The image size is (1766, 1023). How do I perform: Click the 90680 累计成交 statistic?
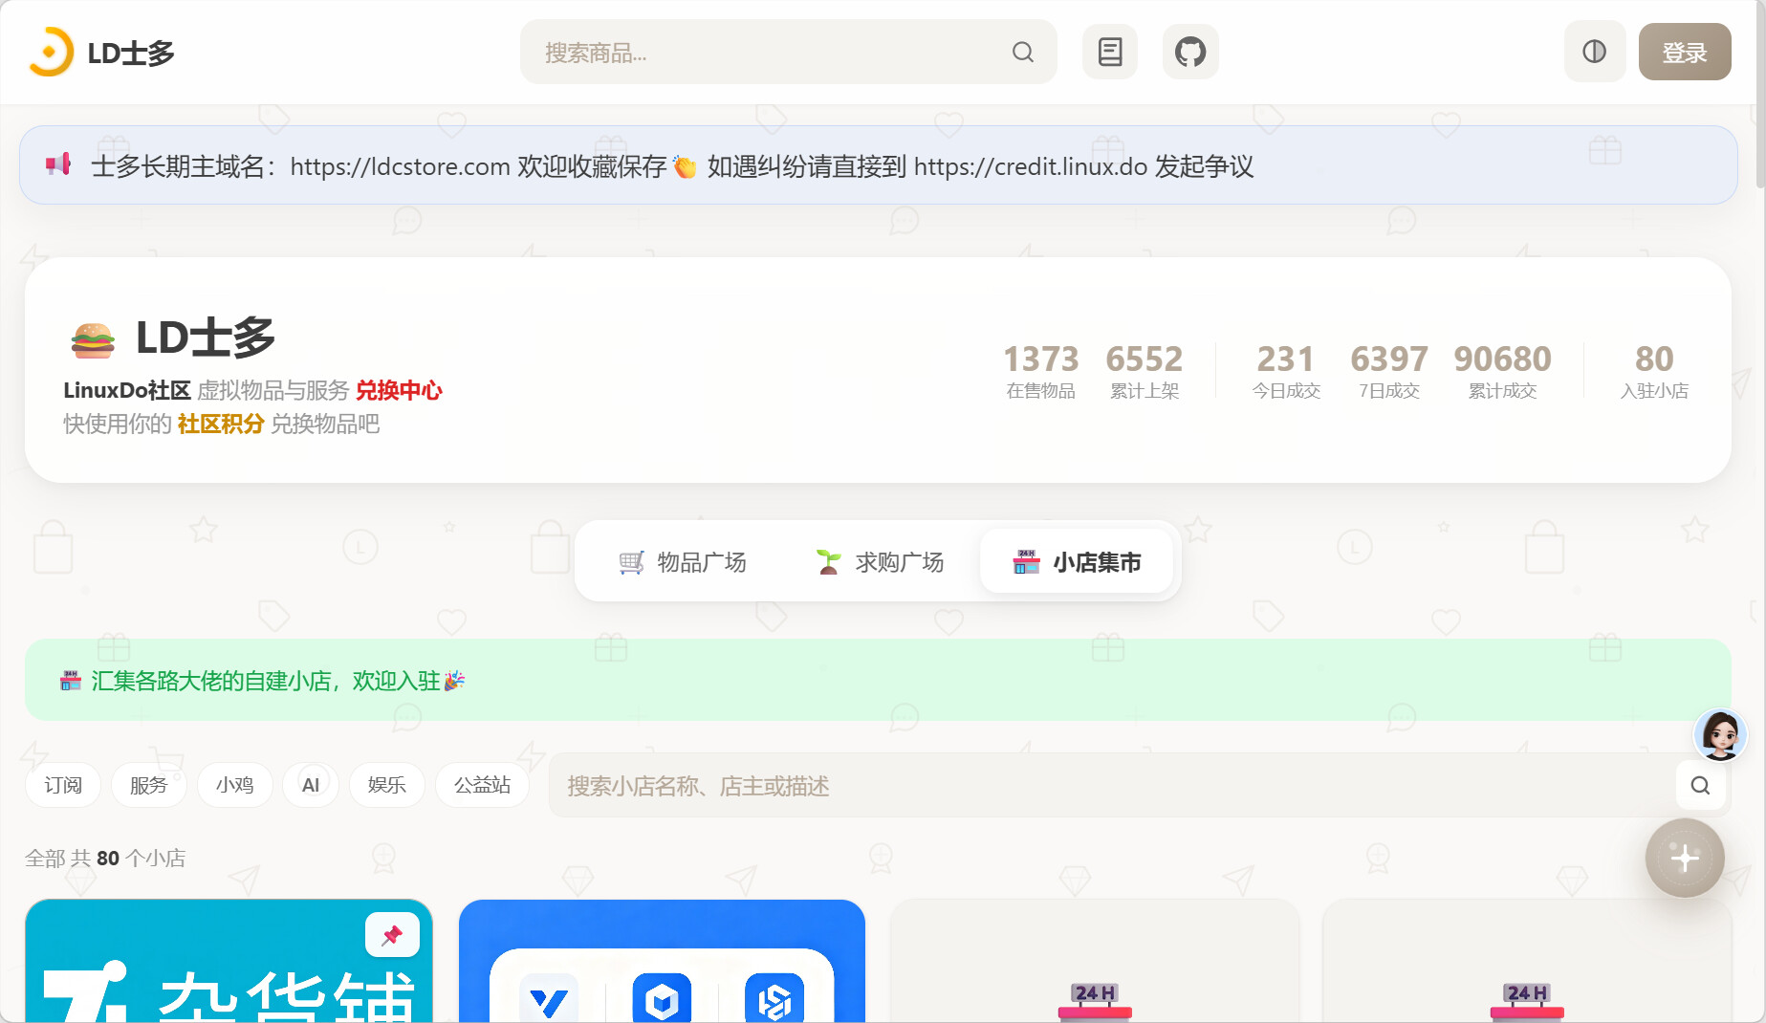click(1502, 371)
